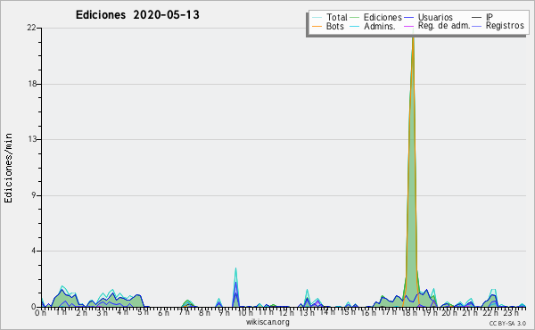Click the orange Bots legend color line
Viewport: 535px width, 330px height.
click(317, 26)
